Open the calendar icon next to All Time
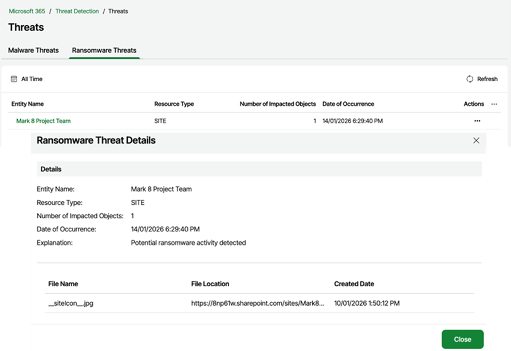 point(13,79)
